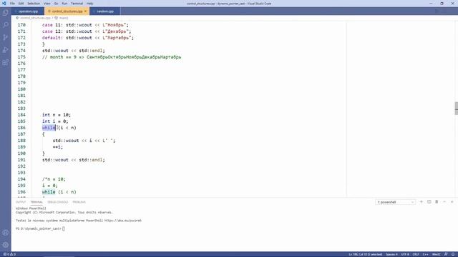Screen dimensions: 458x257
Task: Open the Manage gear in activity bar
Action: point(6,245)
